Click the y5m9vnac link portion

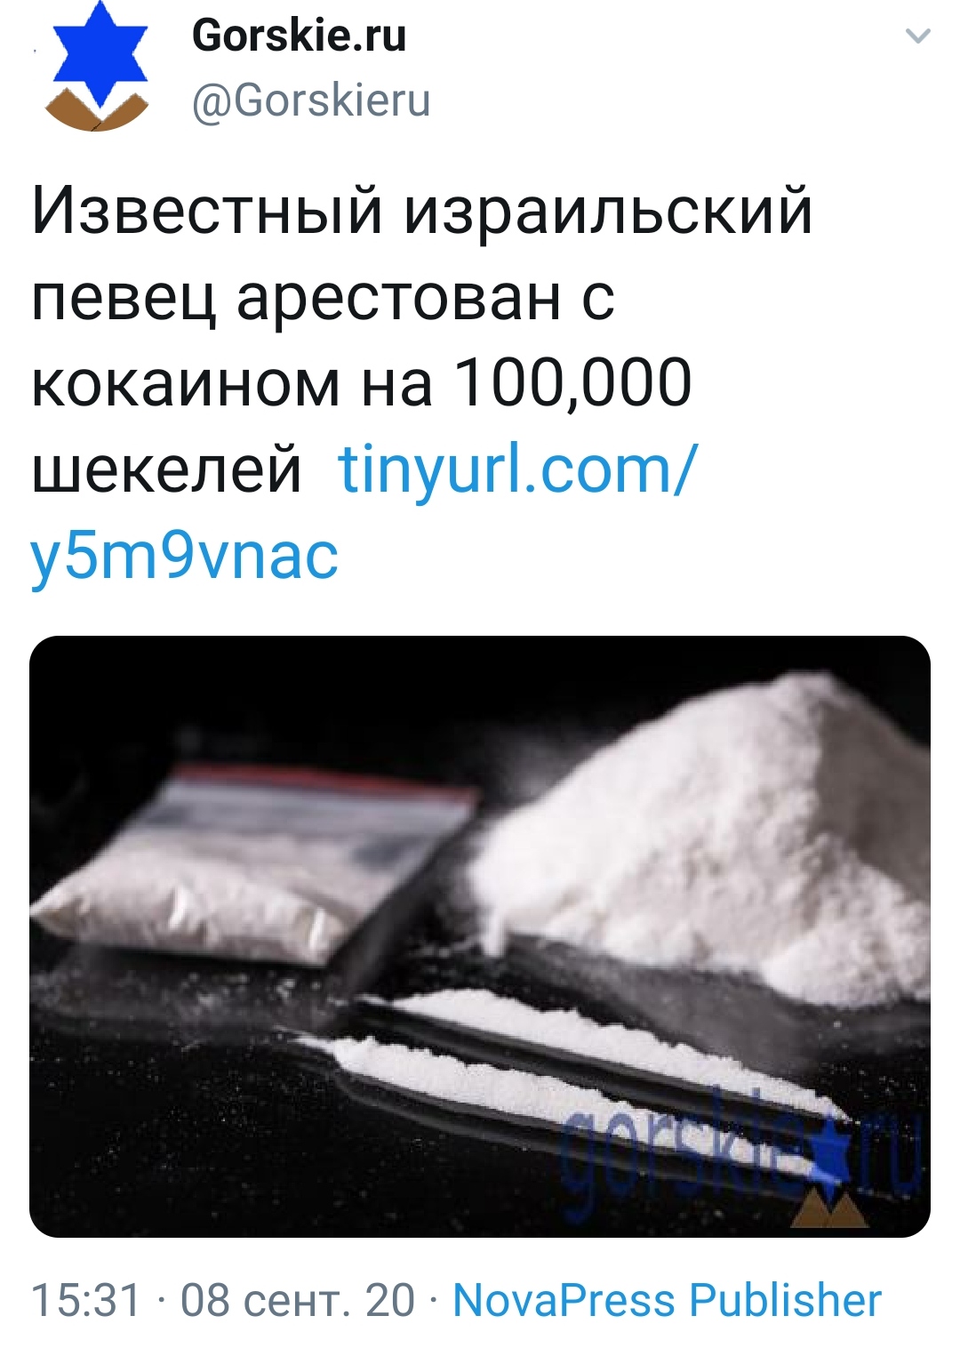click(185, 556)
